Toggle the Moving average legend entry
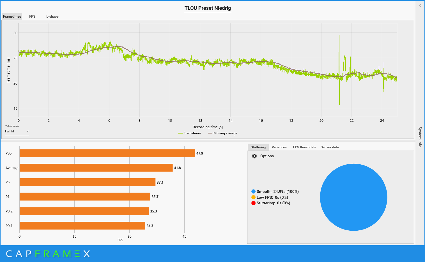Screen dimensions: 425x262 [x=223, y=133]
